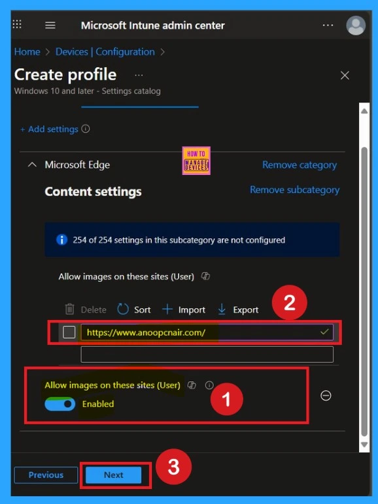Go to Devices | Configuration breadcrumb
The height and width of the screenshot is (504, 378).
tap(105, 52)
